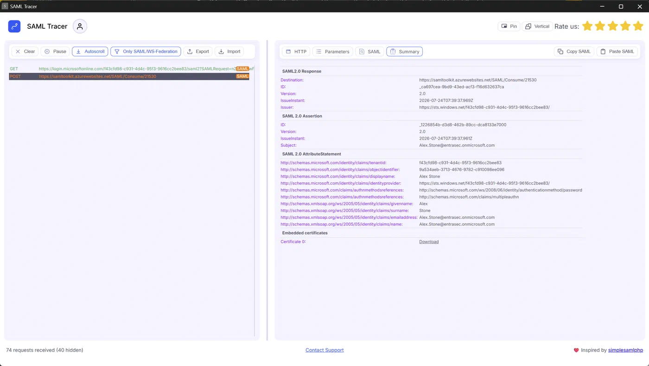Click the SAML Tracer logo icon

click(x=14, y=26)
